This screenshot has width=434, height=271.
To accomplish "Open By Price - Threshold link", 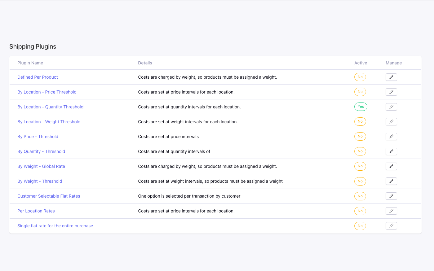I will 38,137.
